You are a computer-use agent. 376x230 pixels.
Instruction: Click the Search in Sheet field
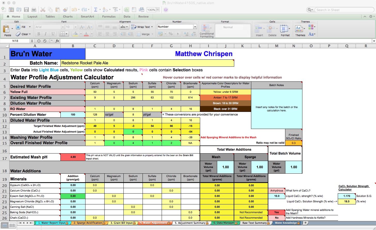click(x=343, y=10)
